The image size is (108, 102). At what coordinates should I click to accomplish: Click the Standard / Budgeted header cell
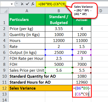coord(59,20)
